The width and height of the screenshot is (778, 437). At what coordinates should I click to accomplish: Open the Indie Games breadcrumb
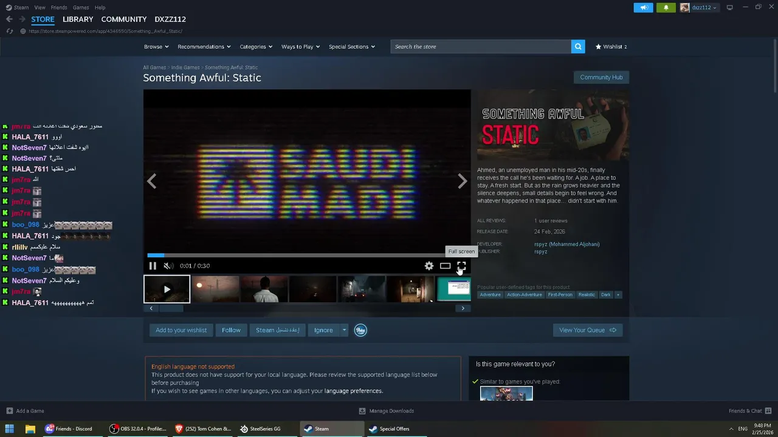click(x=185, y=67)
